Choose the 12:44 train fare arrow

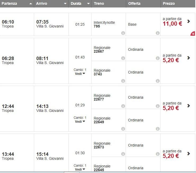(189, 106)
